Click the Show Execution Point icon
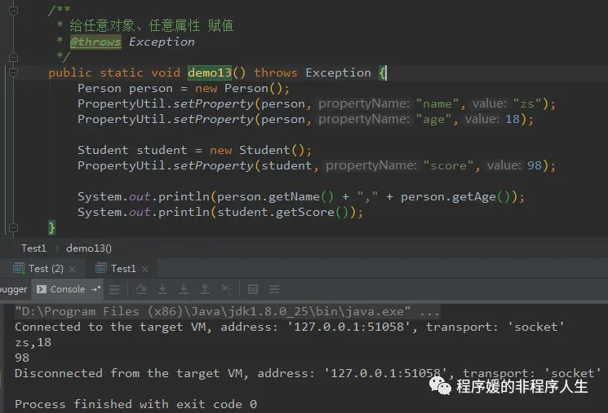608x413 pixels. coord(141,289)
